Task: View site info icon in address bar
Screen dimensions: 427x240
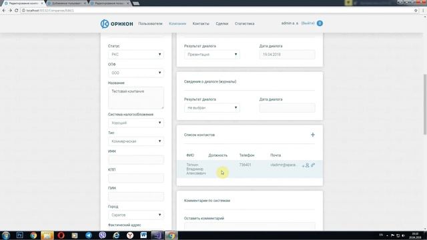Action: pyautogui.click(x=23, y=11)
